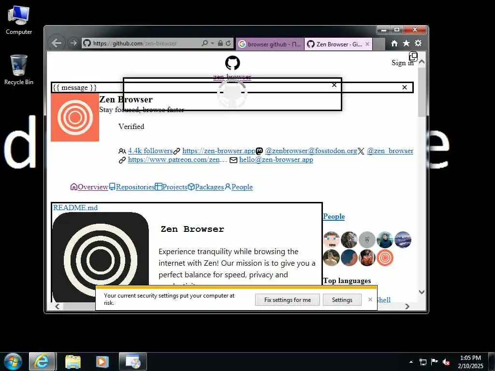Click the Settings button in security bar
495x371 pixels.
click(x=342, y=300)
